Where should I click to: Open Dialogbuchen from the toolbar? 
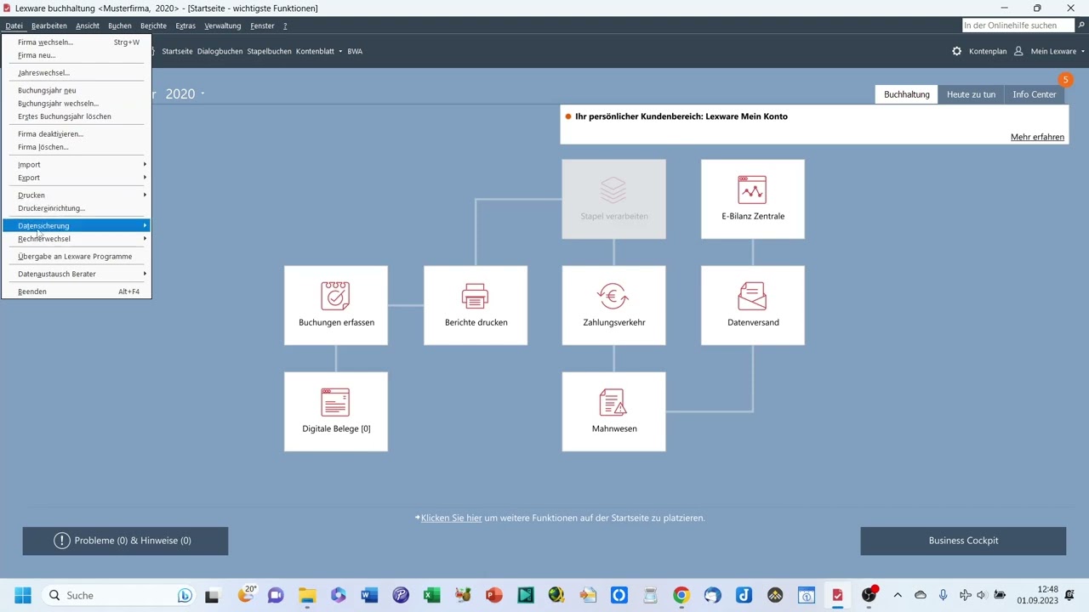(x=220, y=51)
